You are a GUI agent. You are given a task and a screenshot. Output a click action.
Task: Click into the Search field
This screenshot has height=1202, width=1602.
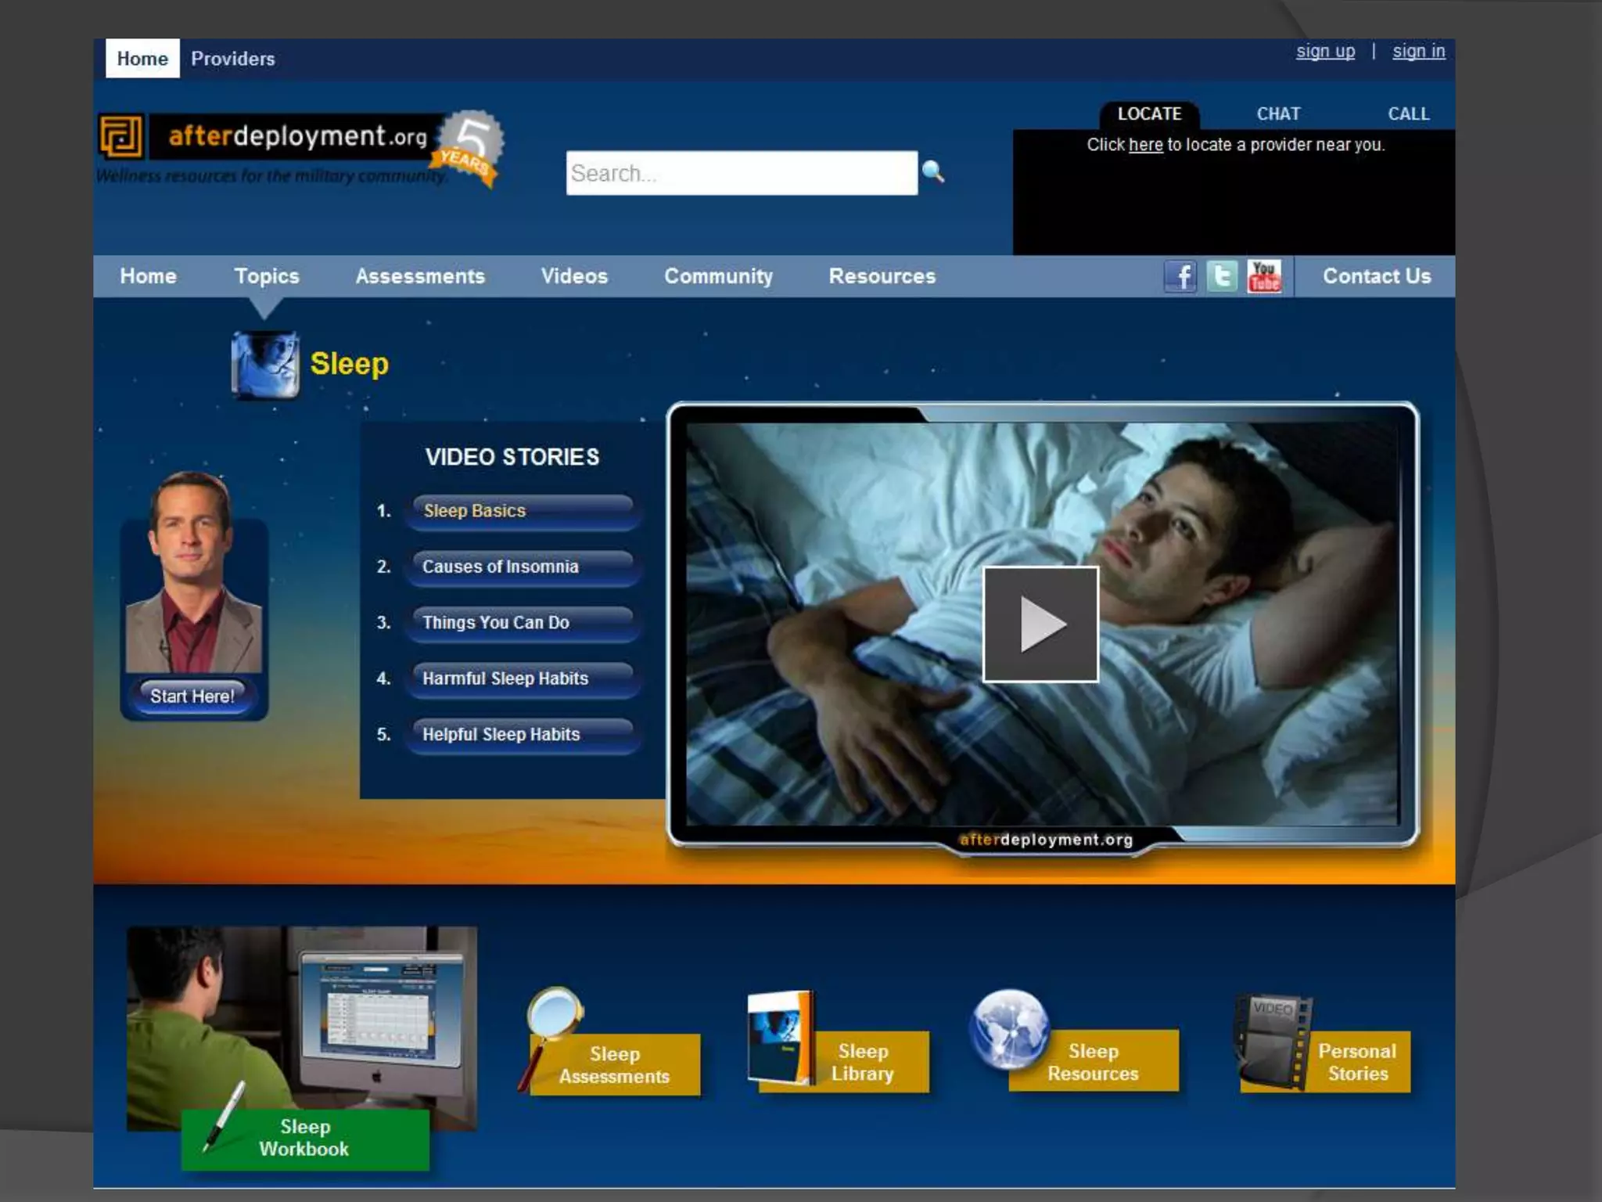pyautogui.click(x=741, y=173)
